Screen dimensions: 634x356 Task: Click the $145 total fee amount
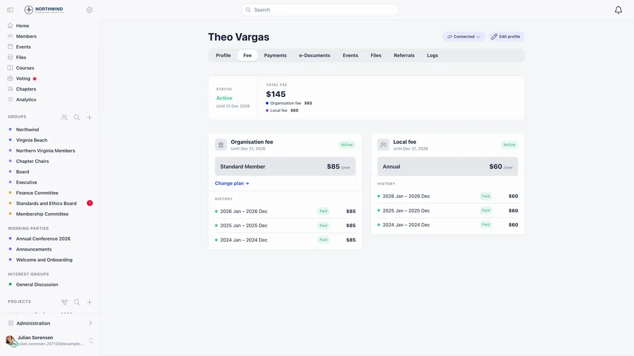point(276,94)
